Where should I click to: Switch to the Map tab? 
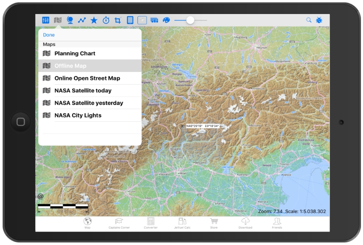tap(88, 223)
